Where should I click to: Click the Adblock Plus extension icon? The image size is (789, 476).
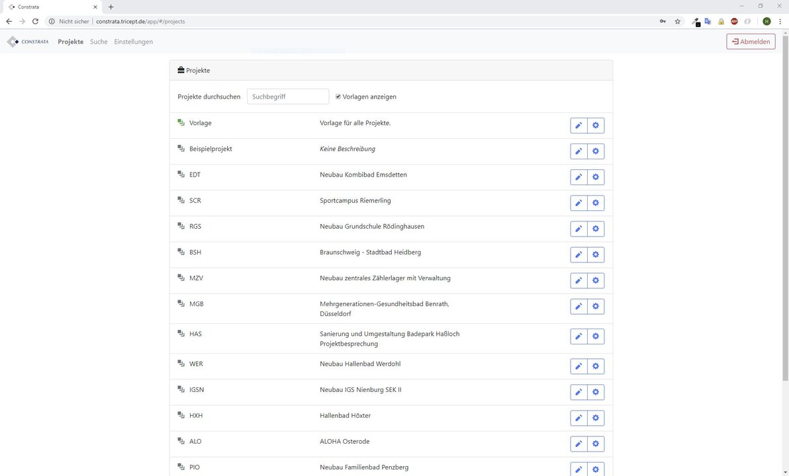(733, 21)
